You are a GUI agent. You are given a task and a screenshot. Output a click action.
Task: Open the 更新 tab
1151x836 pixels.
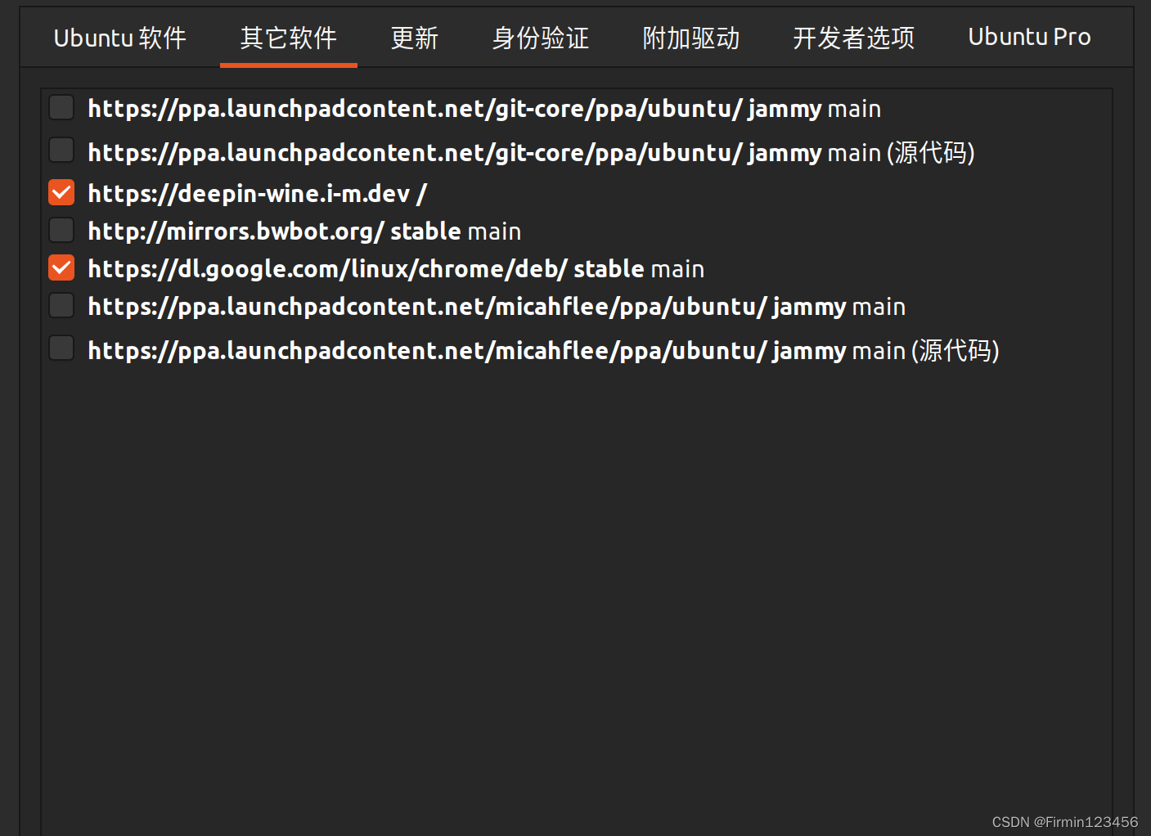[415, 38]
